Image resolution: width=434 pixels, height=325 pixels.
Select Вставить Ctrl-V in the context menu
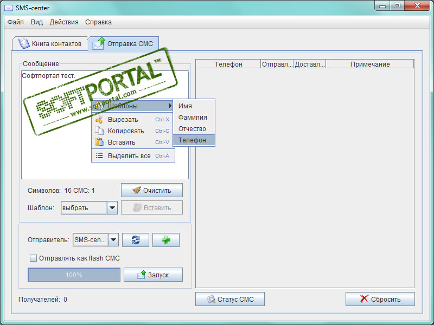tap(133, 142)
